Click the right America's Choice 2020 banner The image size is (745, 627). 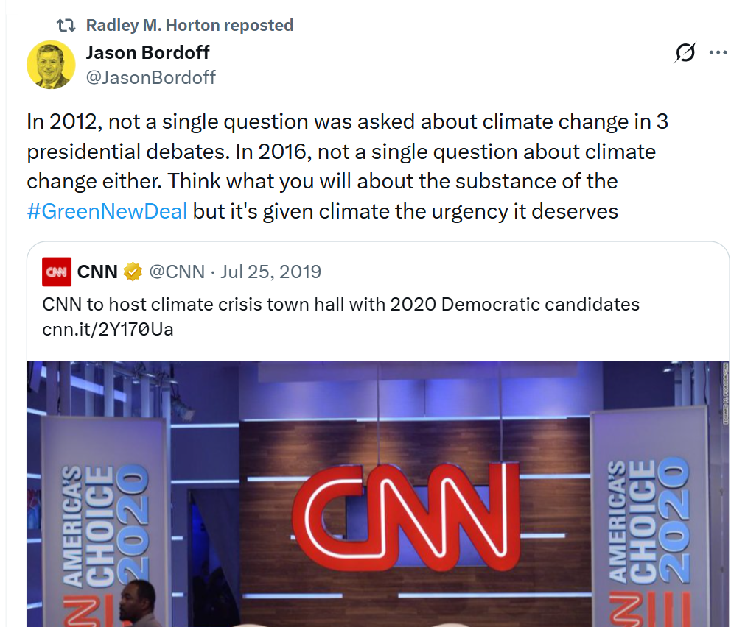[649, 517]
